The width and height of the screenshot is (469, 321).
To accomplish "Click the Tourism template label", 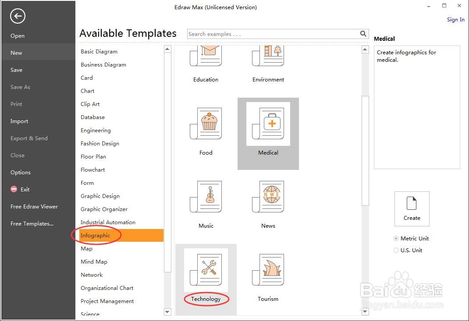I will (x=268, y=299).
